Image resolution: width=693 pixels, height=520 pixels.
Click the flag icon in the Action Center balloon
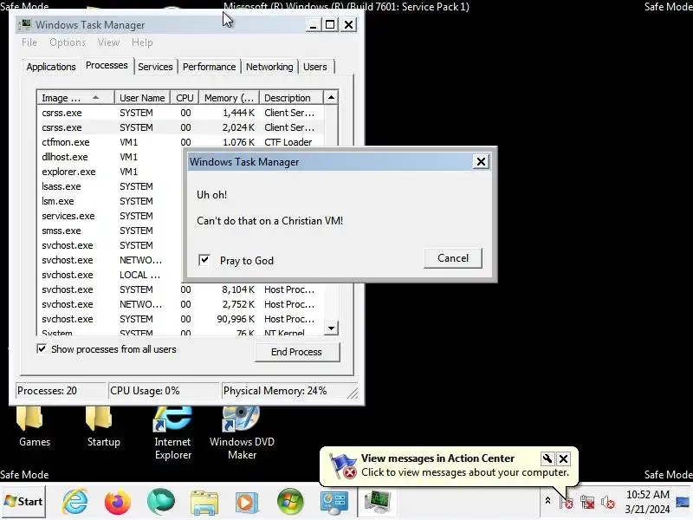343,466
